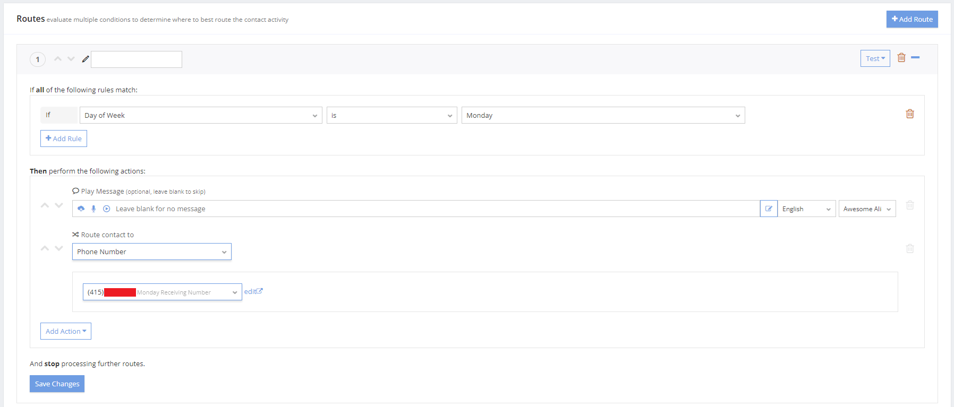954x407 pixels.
Task: Open message text editor icon
Action: pos(769,209)
